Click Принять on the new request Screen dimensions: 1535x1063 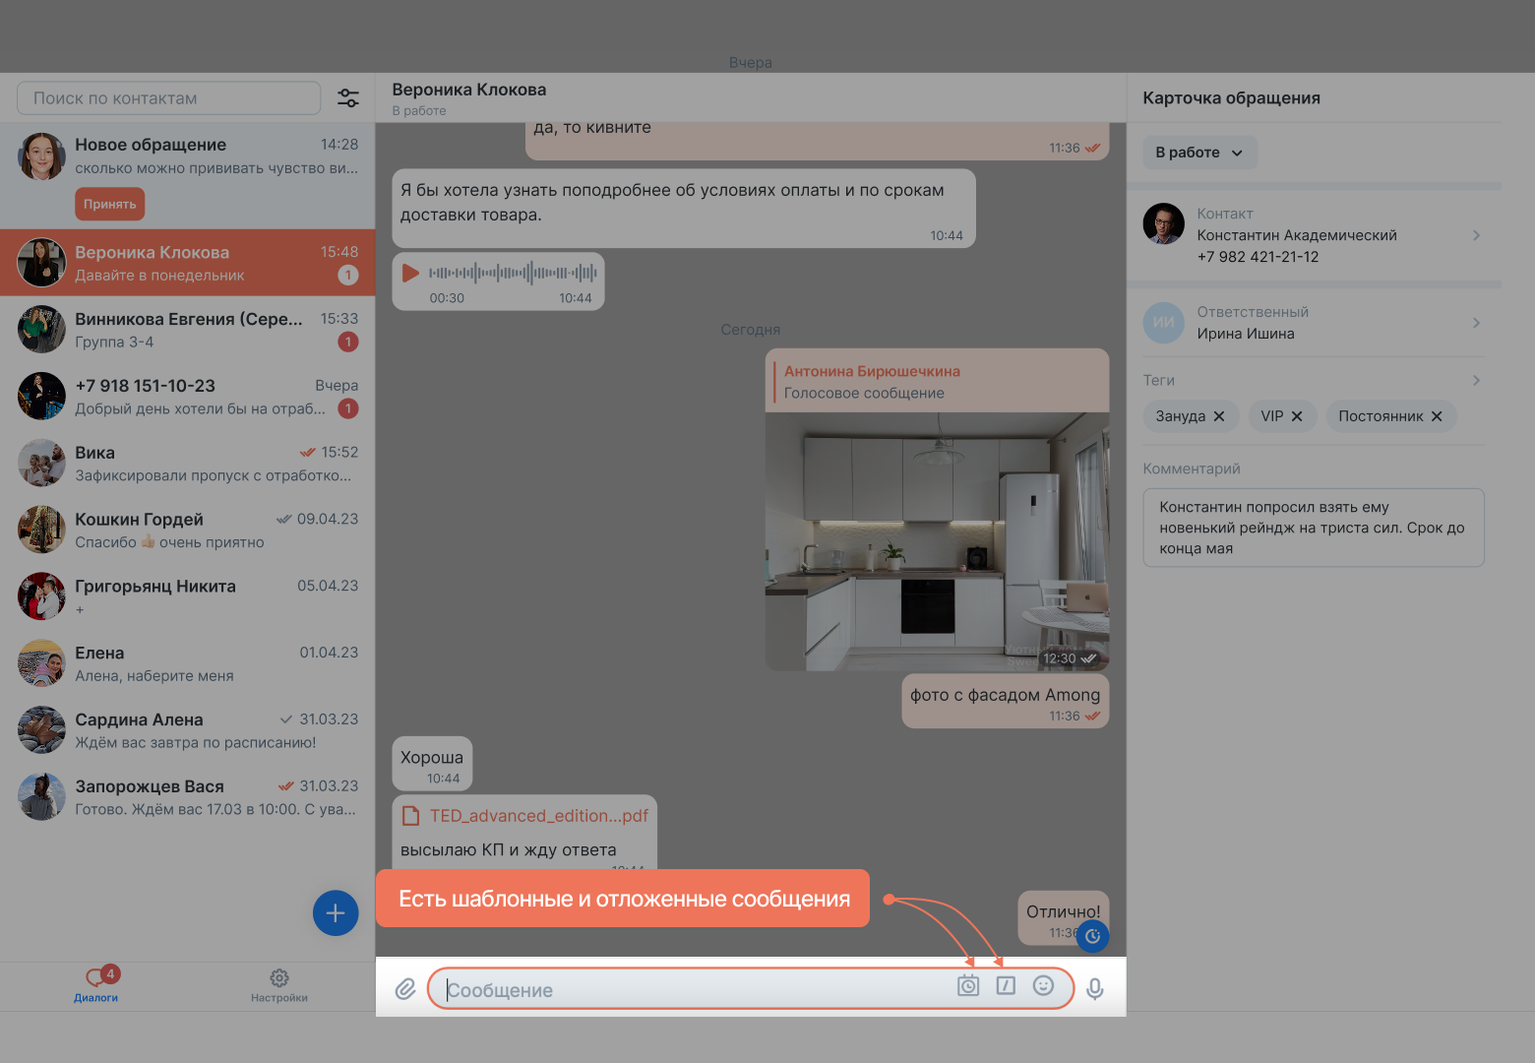click(109, 204)
